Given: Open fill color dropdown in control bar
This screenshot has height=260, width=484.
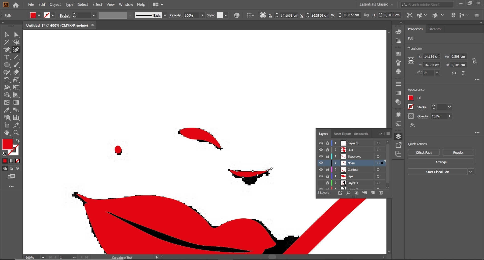Looking at the screenshot, I should pyautogui.click(x=39, y=15).
